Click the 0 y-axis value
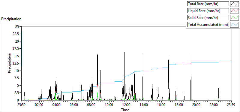This screenshot has height=112, width=240. click(x=18, y=100)
